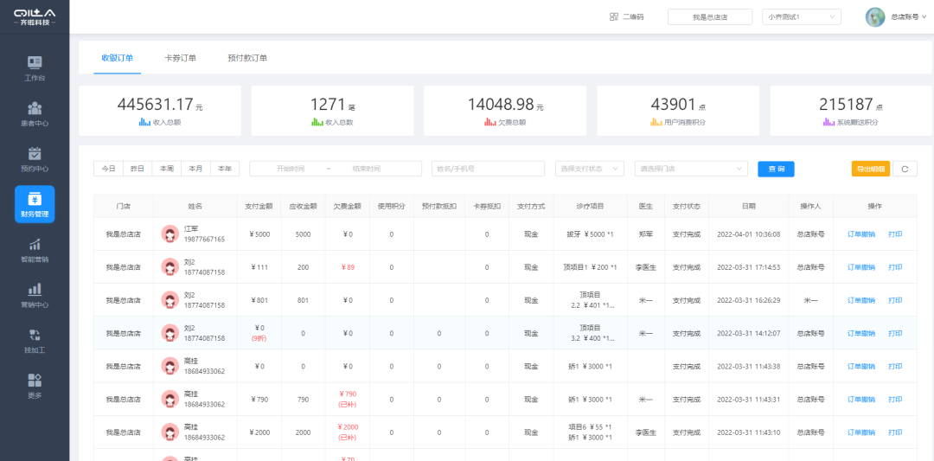934x461 pixels.
Task: Open 财务管理 finance management in the sidebar
Action: [x=35, y=204]
